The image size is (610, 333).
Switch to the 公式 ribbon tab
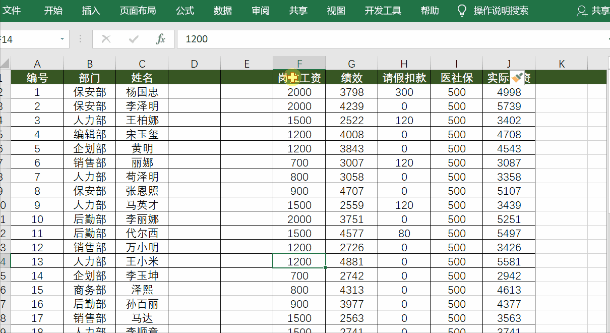(x=185, y=11)
